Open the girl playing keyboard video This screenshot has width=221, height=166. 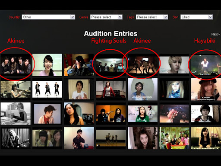(206, 138)
